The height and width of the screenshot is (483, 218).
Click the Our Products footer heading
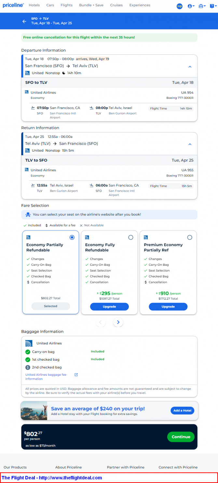tap(15, 467)
